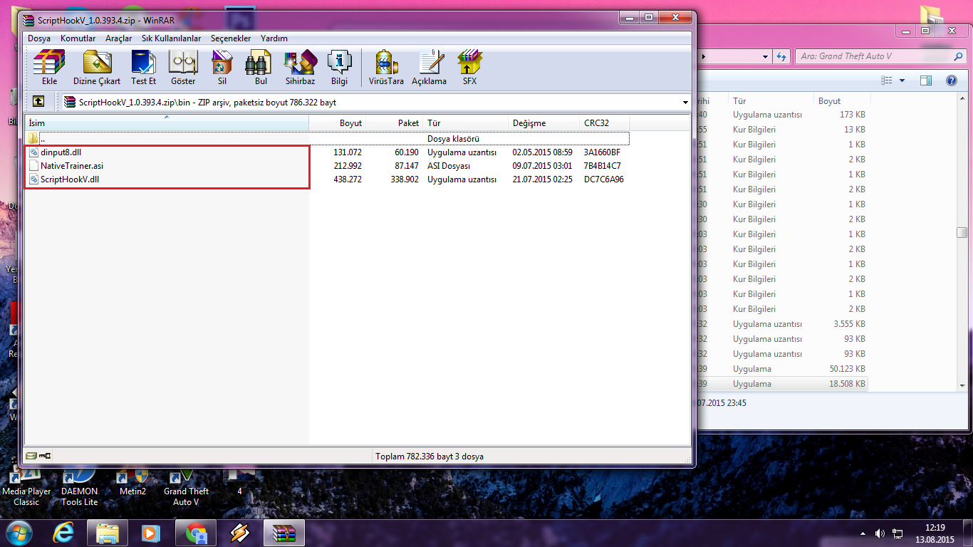Viewport: 973px width, 547px height.
Task: Go up one folder level in WinRAR
Action: pos(38,102)
